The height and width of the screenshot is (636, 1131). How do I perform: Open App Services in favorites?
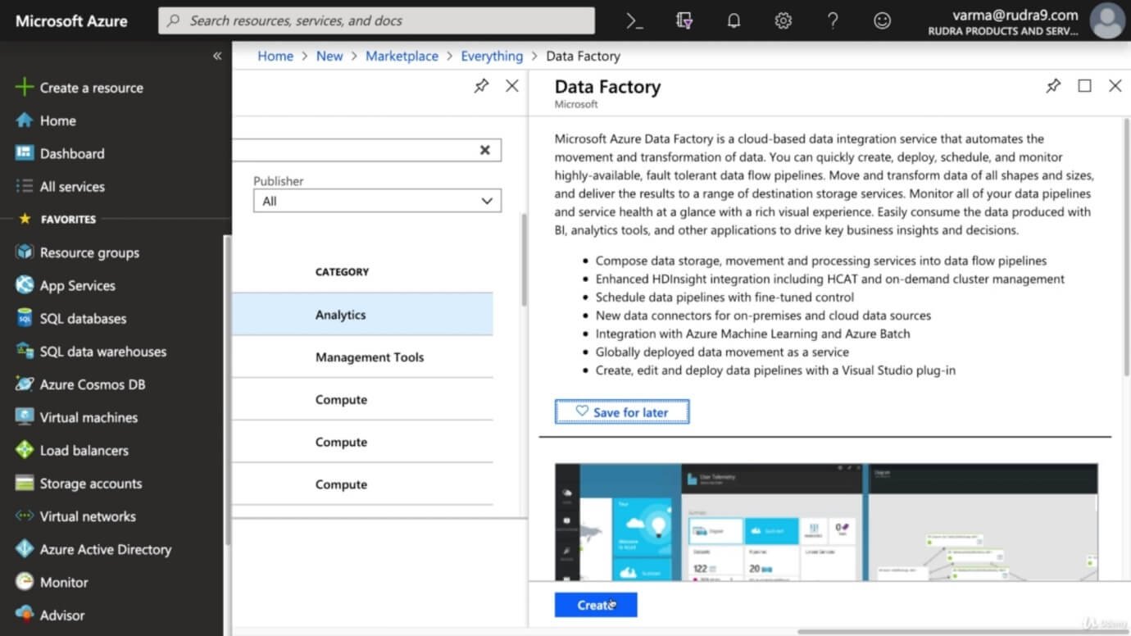click(78, 285)
